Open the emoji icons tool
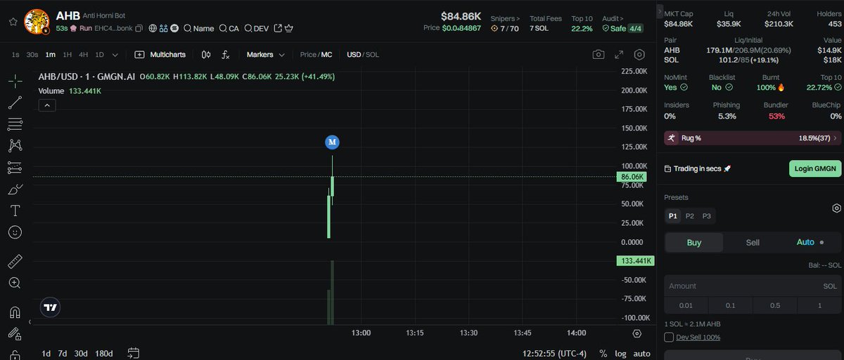Viewport: 844px width, 360px height. (x=15, y=232)
